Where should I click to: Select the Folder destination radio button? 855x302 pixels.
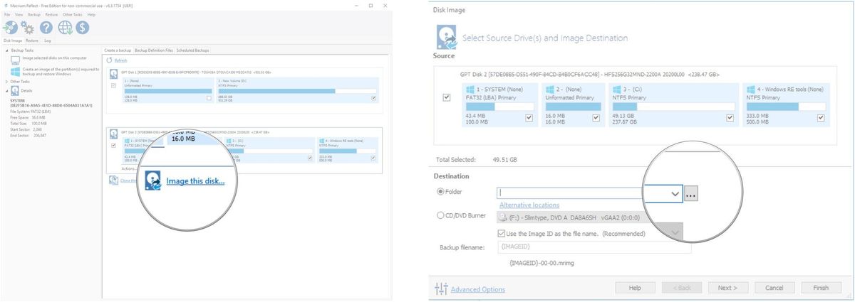pos(440,192)
